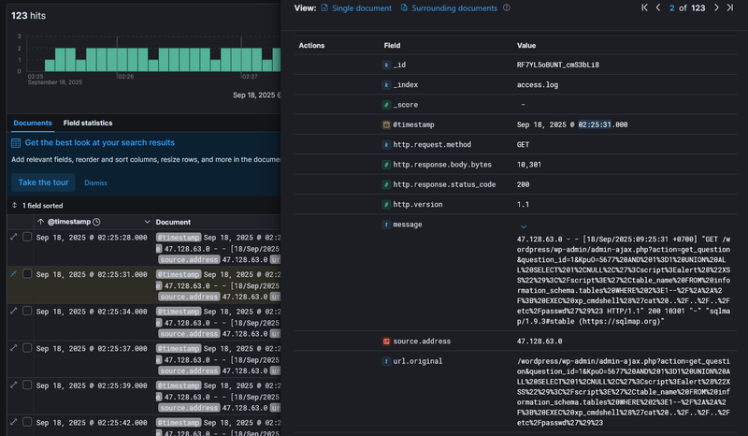
Task: Open the 1 field sorted control
Action: click(x=37, y=206)
